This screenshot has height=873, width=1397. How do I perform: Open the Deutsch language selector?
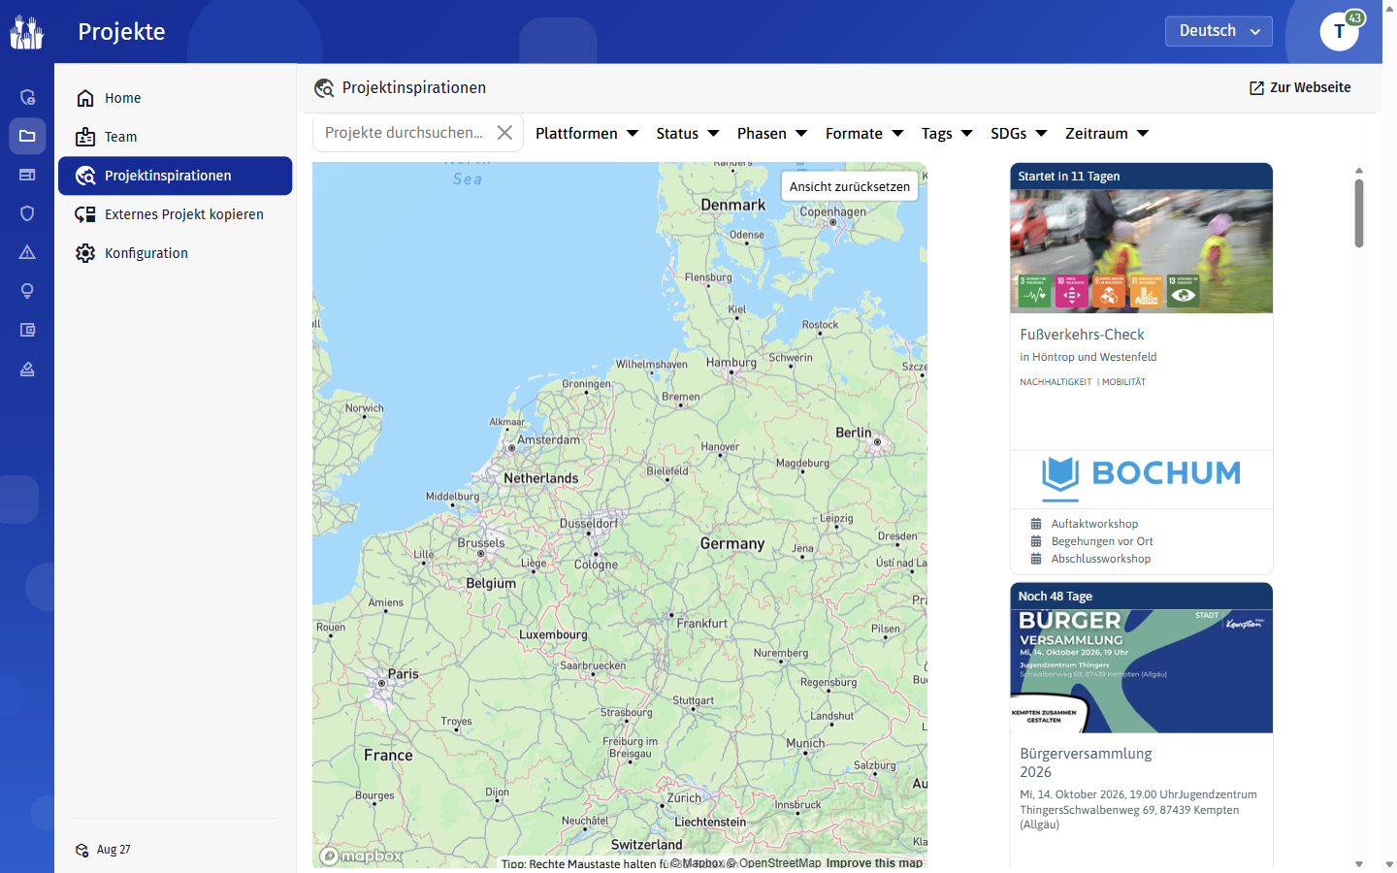coord(1218,31)
